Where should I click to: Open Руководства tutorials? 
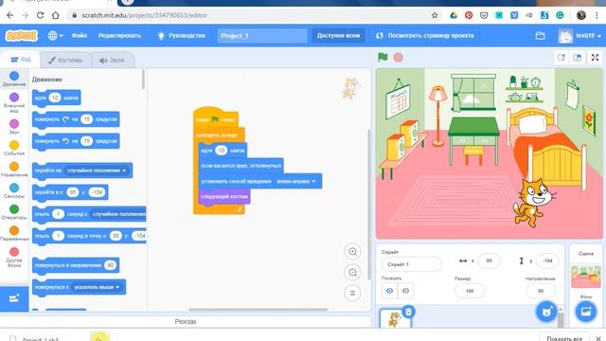point(181,36)
